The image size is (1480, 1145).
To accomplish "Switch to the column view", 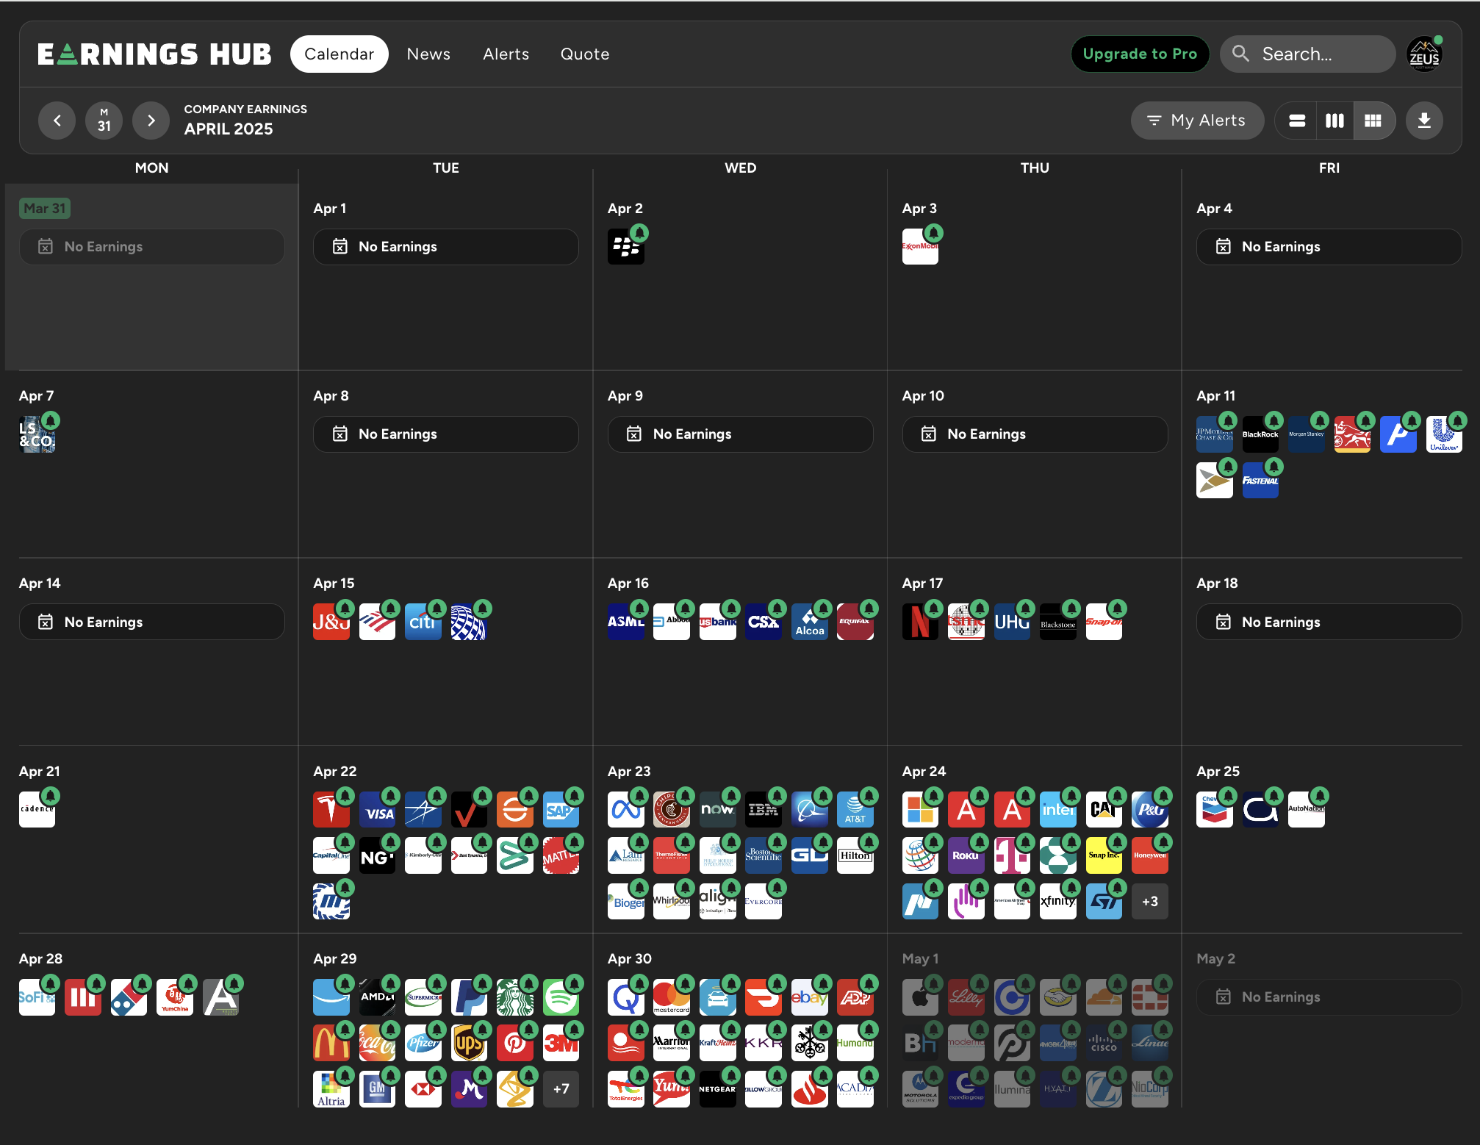I will 1334,121.
